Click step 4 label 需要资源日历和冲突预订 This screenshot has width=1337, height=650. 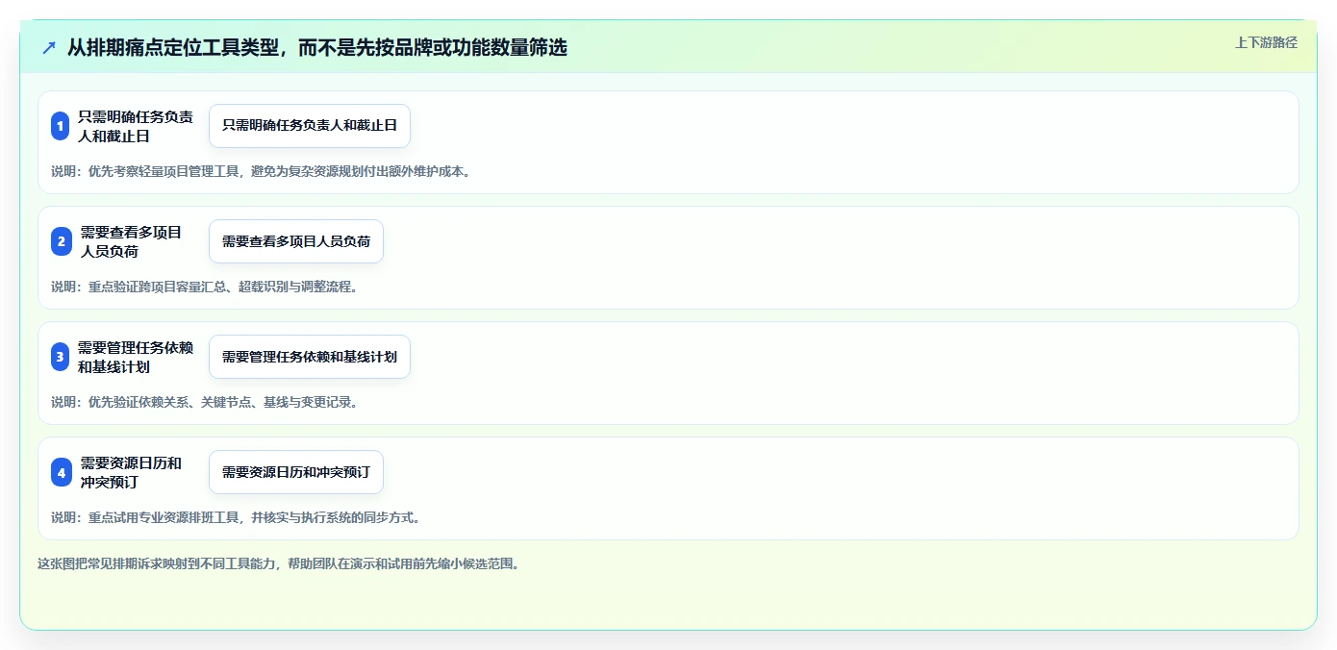tap(131, 472)
